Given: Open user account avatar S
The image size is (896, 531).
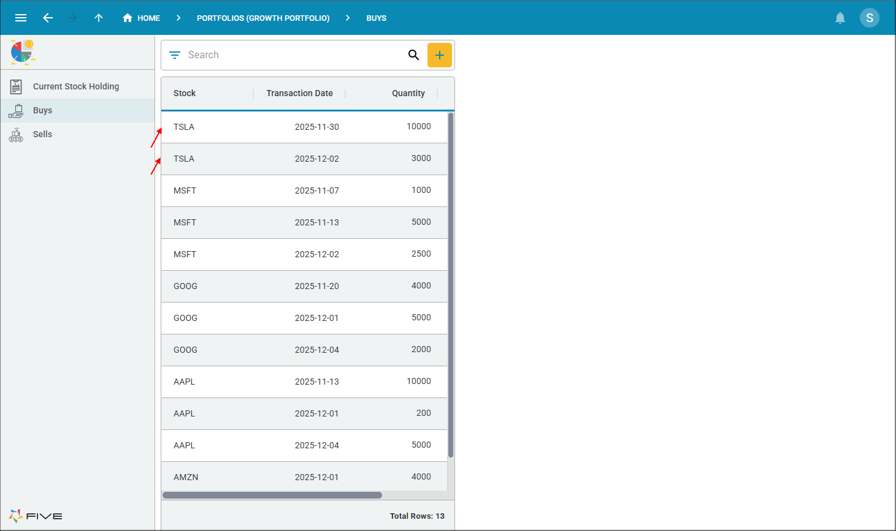Looking at the screenshot, I should coord(870,18).
